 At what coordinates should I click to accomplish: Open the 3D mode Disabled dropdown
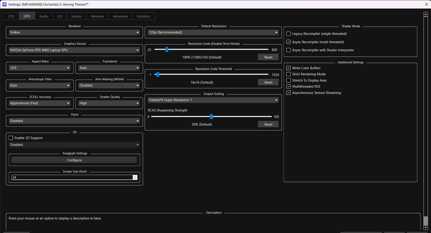tap(74, 145)
